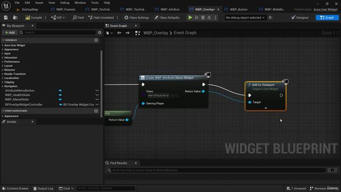Click the Find toolbar button
Screen dimensions: 341x192
pyautogui.click(x=78, y=18)
